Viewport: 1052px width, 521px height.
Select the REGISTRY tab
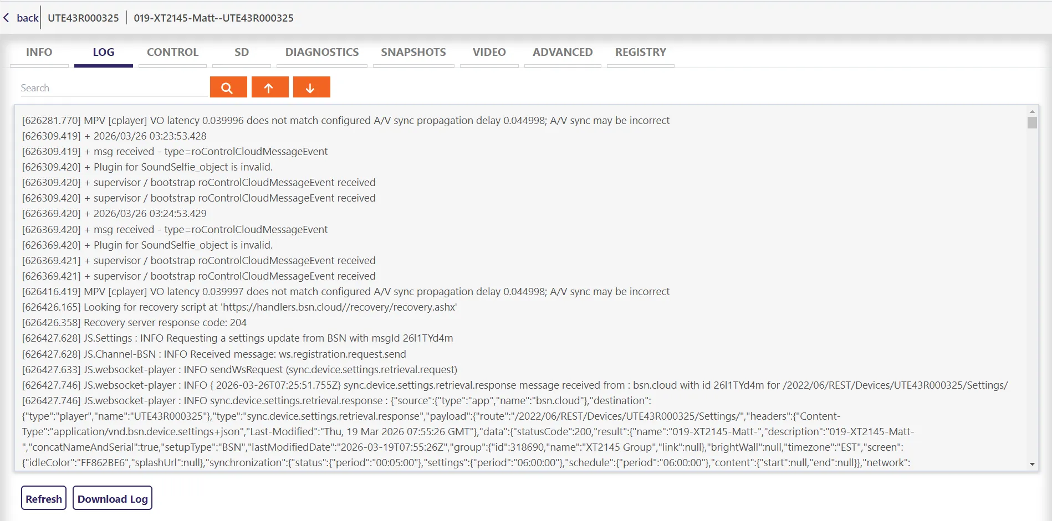click(641, 53)
